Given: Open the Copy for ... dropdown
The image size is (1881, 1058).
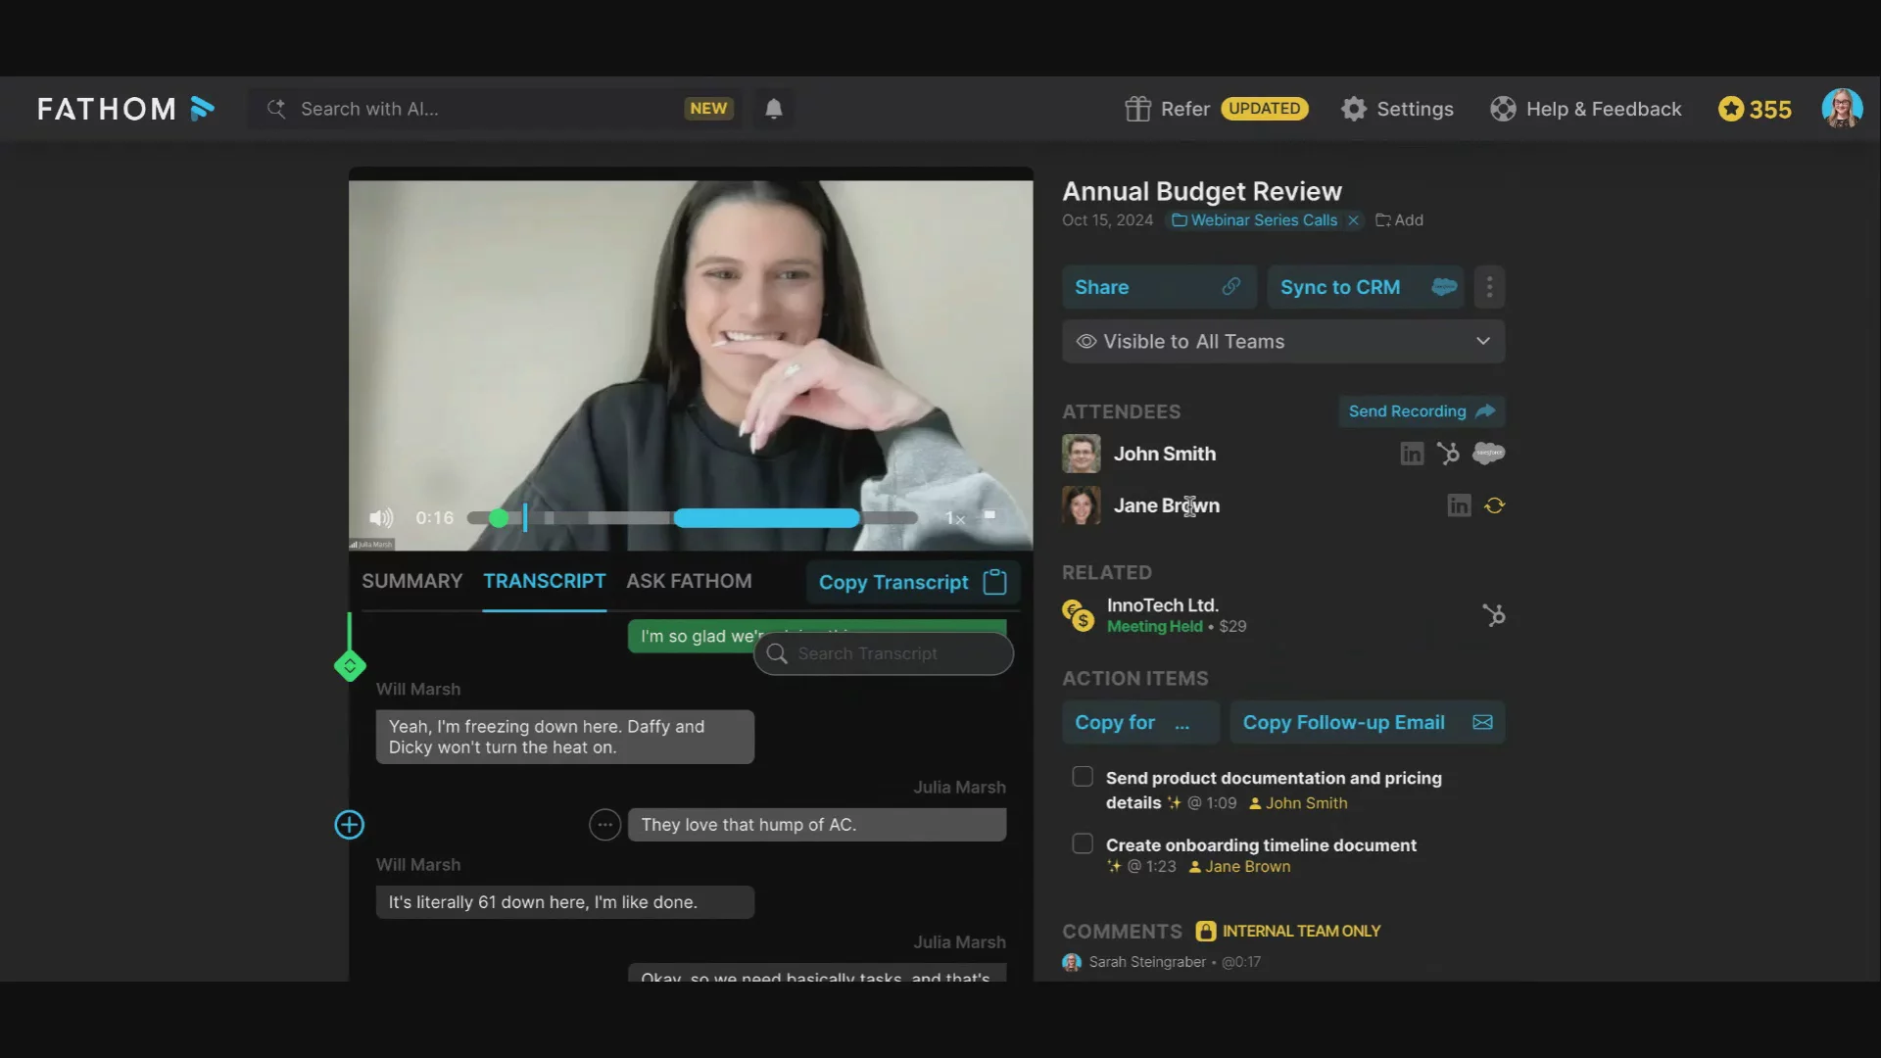Looking at the screenshot, I should coord(1140,722).
